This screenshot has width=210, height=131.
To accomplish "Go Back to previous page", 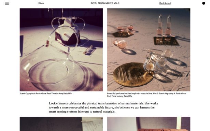I will click(x=41, y=3).
